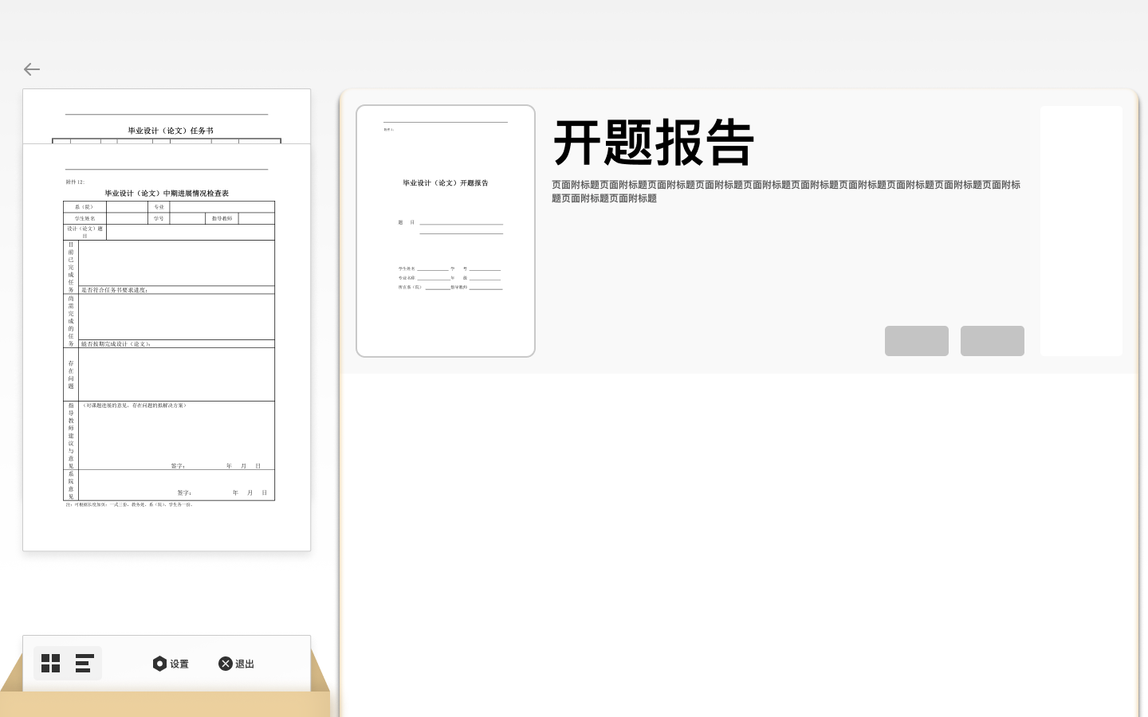1148x717 pixels.
Task: Click the 退出 exit X icon
Action: pos(226,664)
